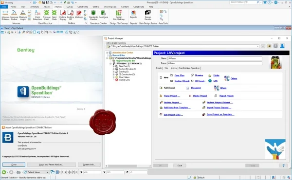Toggle view number 1 button
The width and height of the screenshot is (292, 180).
tap(57, 172)
